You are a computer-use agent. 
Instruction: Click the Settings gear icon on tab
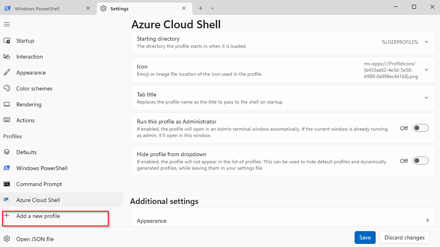(x=103, y=8)
